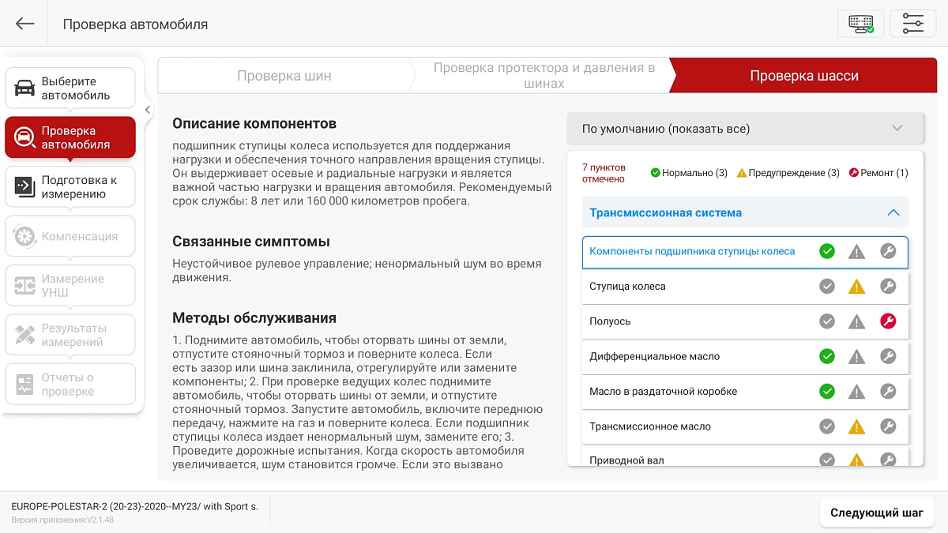Mark 'Полуось' as normal

point(827,321)
